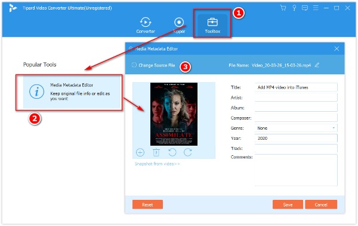The height and width of the screenshot is (226, 358).
Task: Close the Tipard Video Converter window
Action: point(347,8)
